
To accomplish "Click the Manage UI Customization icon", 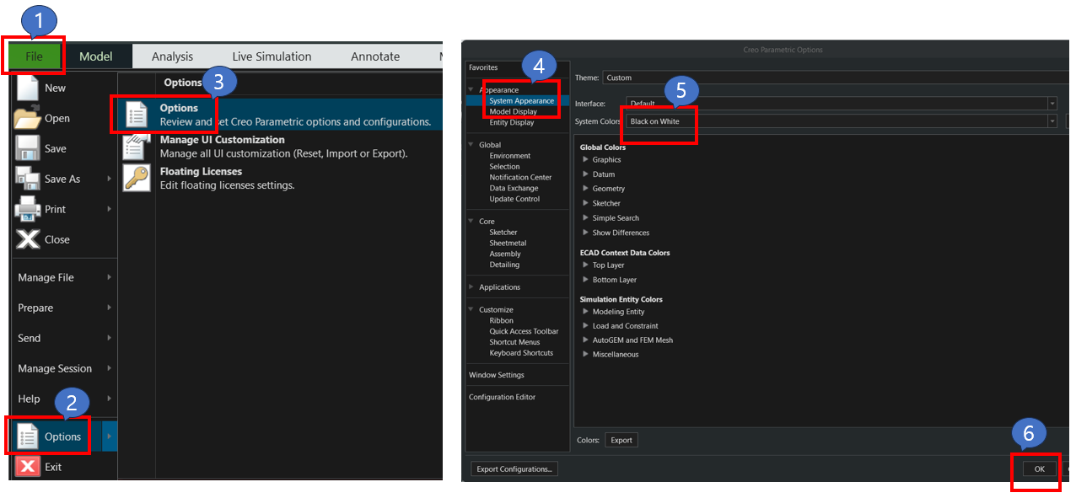I will (136, 146).
